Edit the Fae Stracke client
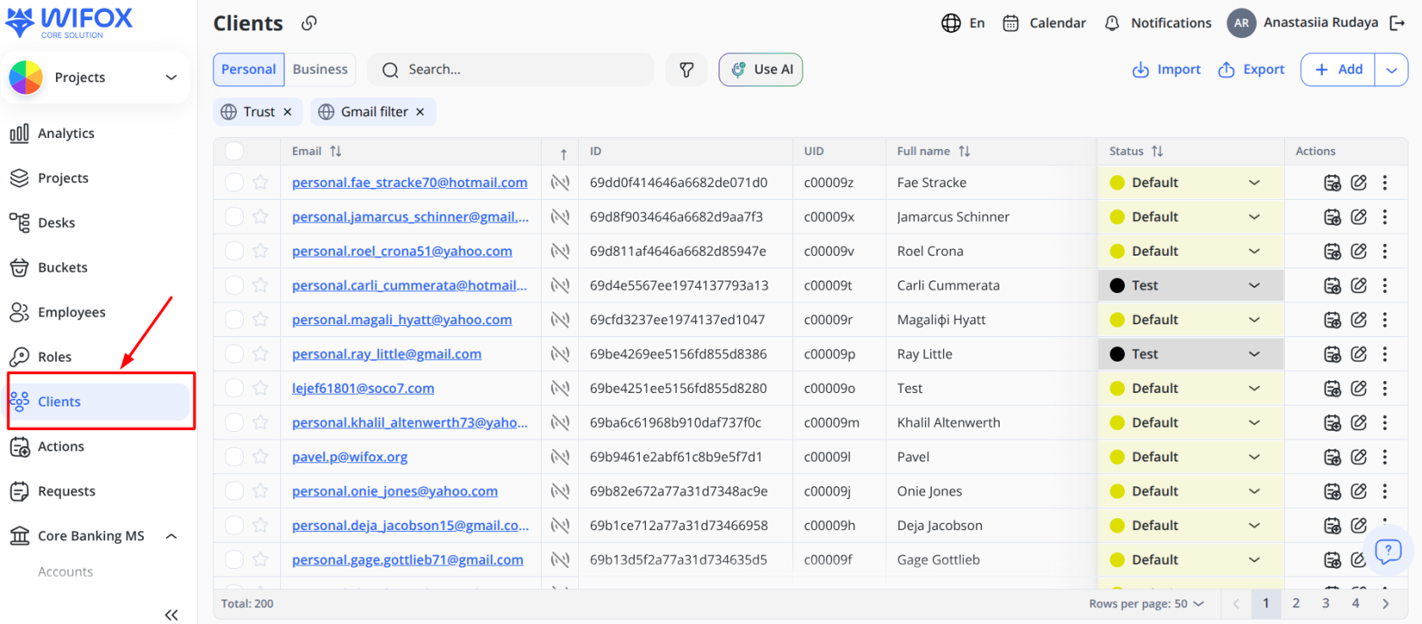1422x624 pixels. (x=1359, y=182)
